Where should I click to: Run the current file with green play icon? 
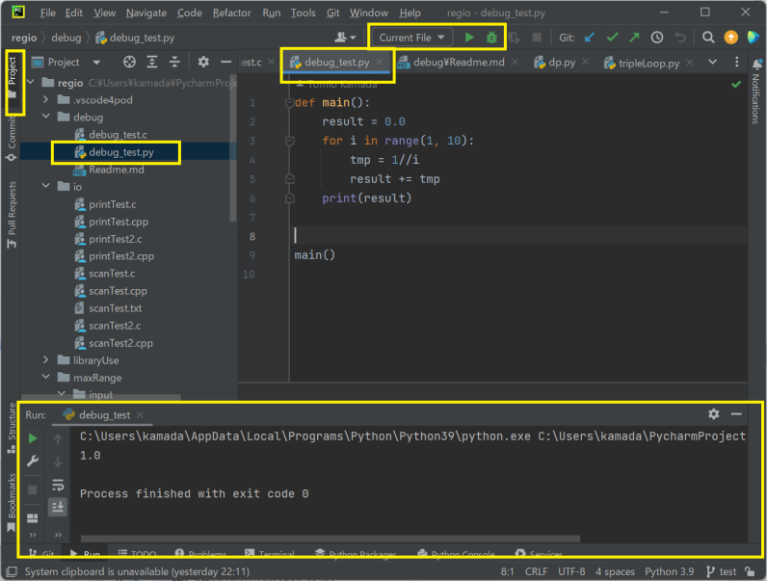click(469, 38)
